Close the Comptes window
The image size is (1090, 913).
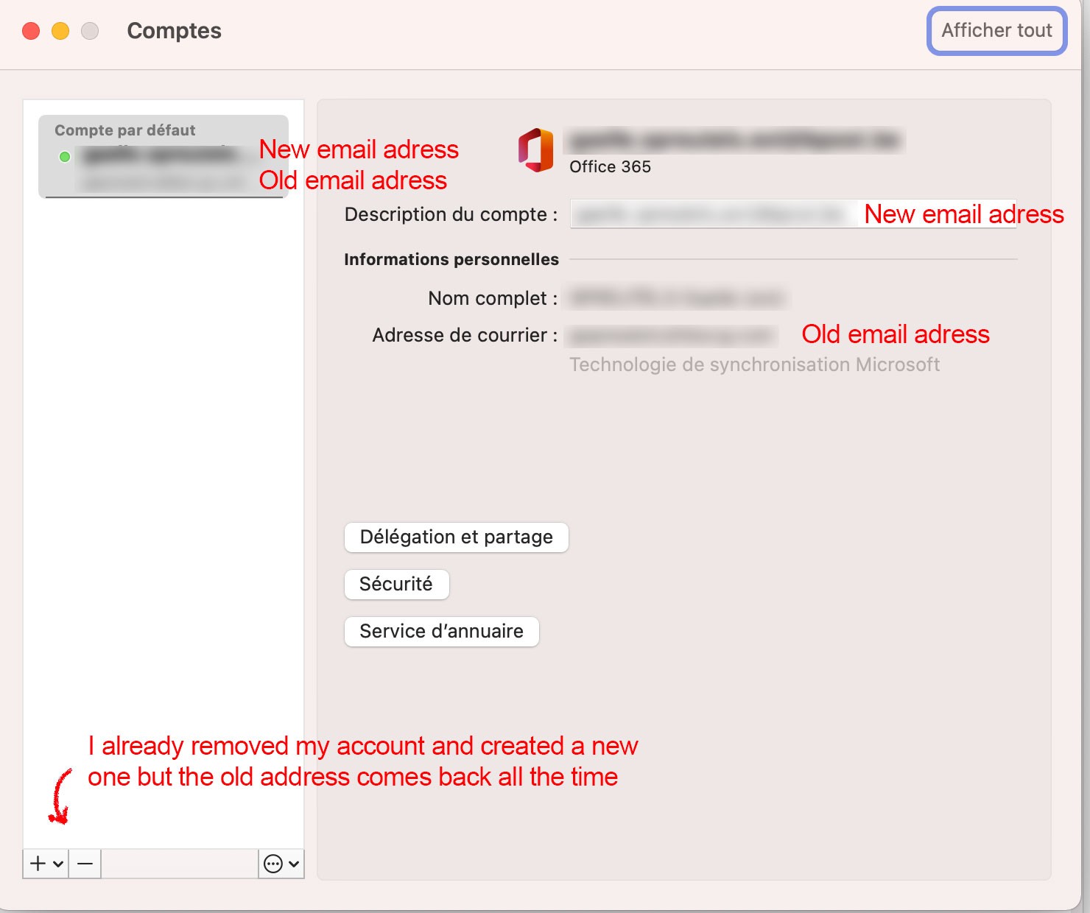[31, 31]
